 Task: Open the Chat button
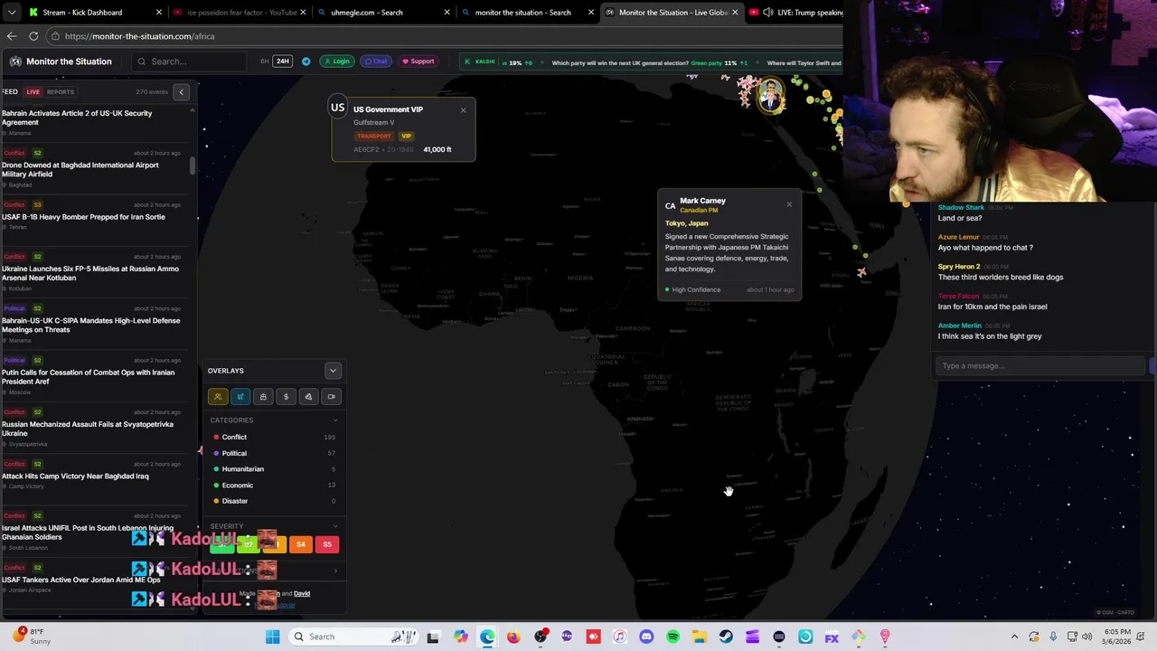click(x=376, y=61)
